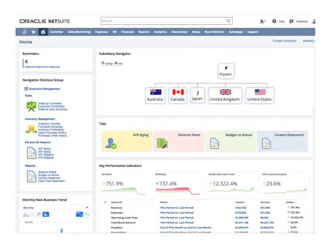The image size is (330, 249).
Task: Collapse the KPI indicator table arrow
Action: point(105,202)
